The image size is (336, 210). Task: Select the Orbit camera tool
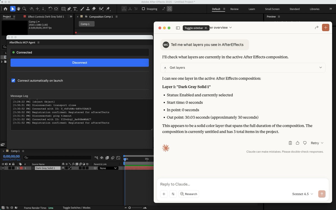(x=32, y=9)
